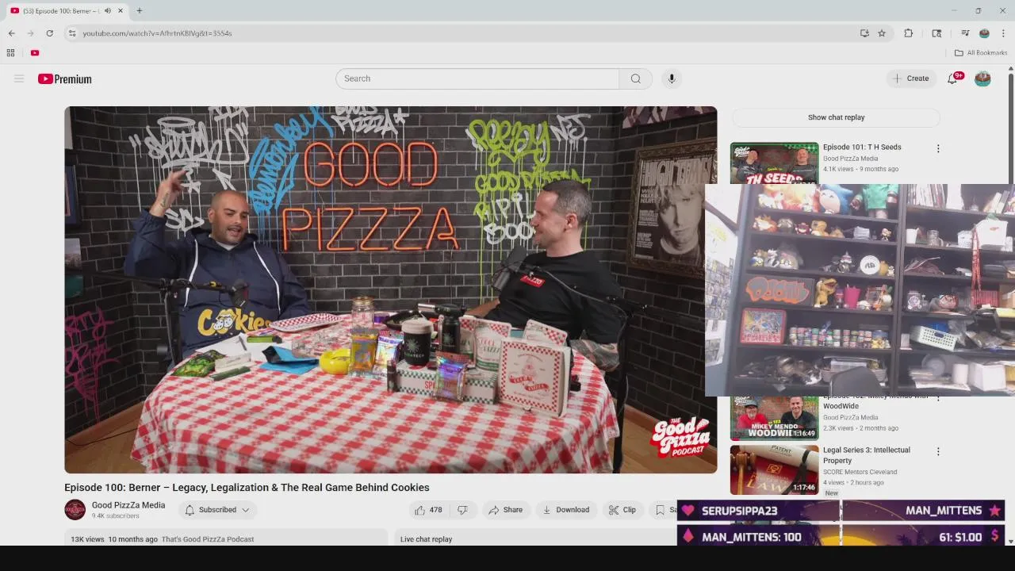Reload the YouTube page
1015x571 pixels.
(x=49, y=33)
